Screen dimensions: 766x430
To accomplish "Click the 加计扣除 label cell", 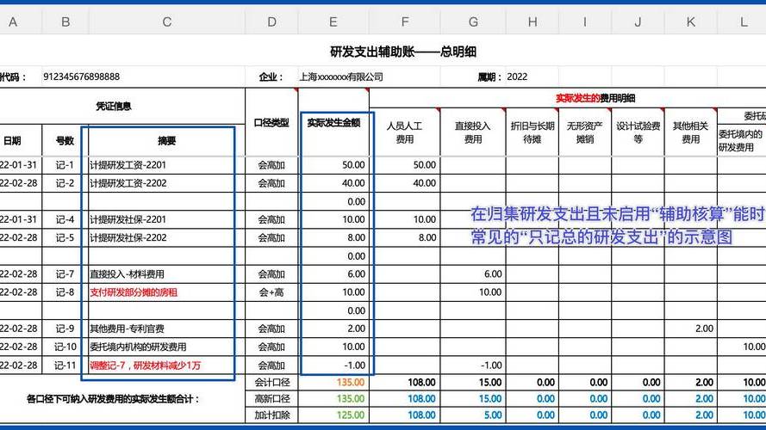I will (271, 415).
